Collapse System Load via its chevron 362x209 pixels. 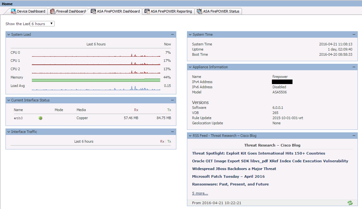pos(8,34)
